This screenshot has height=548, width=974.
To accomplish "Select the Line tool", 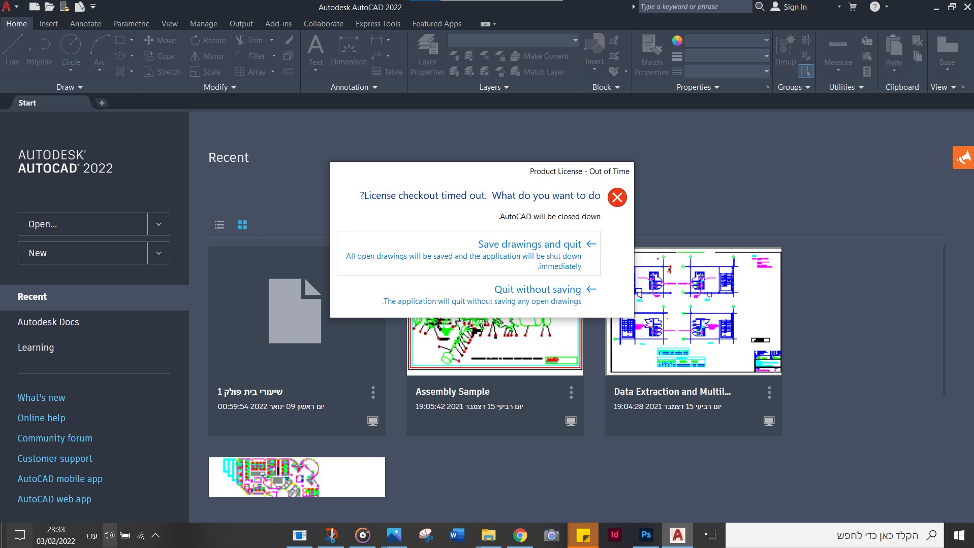I will coord(12,50).
